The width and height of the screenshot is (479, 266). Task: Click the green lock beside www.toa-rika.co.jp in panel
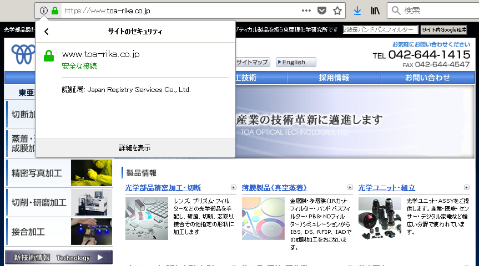[x=49, y=56]
